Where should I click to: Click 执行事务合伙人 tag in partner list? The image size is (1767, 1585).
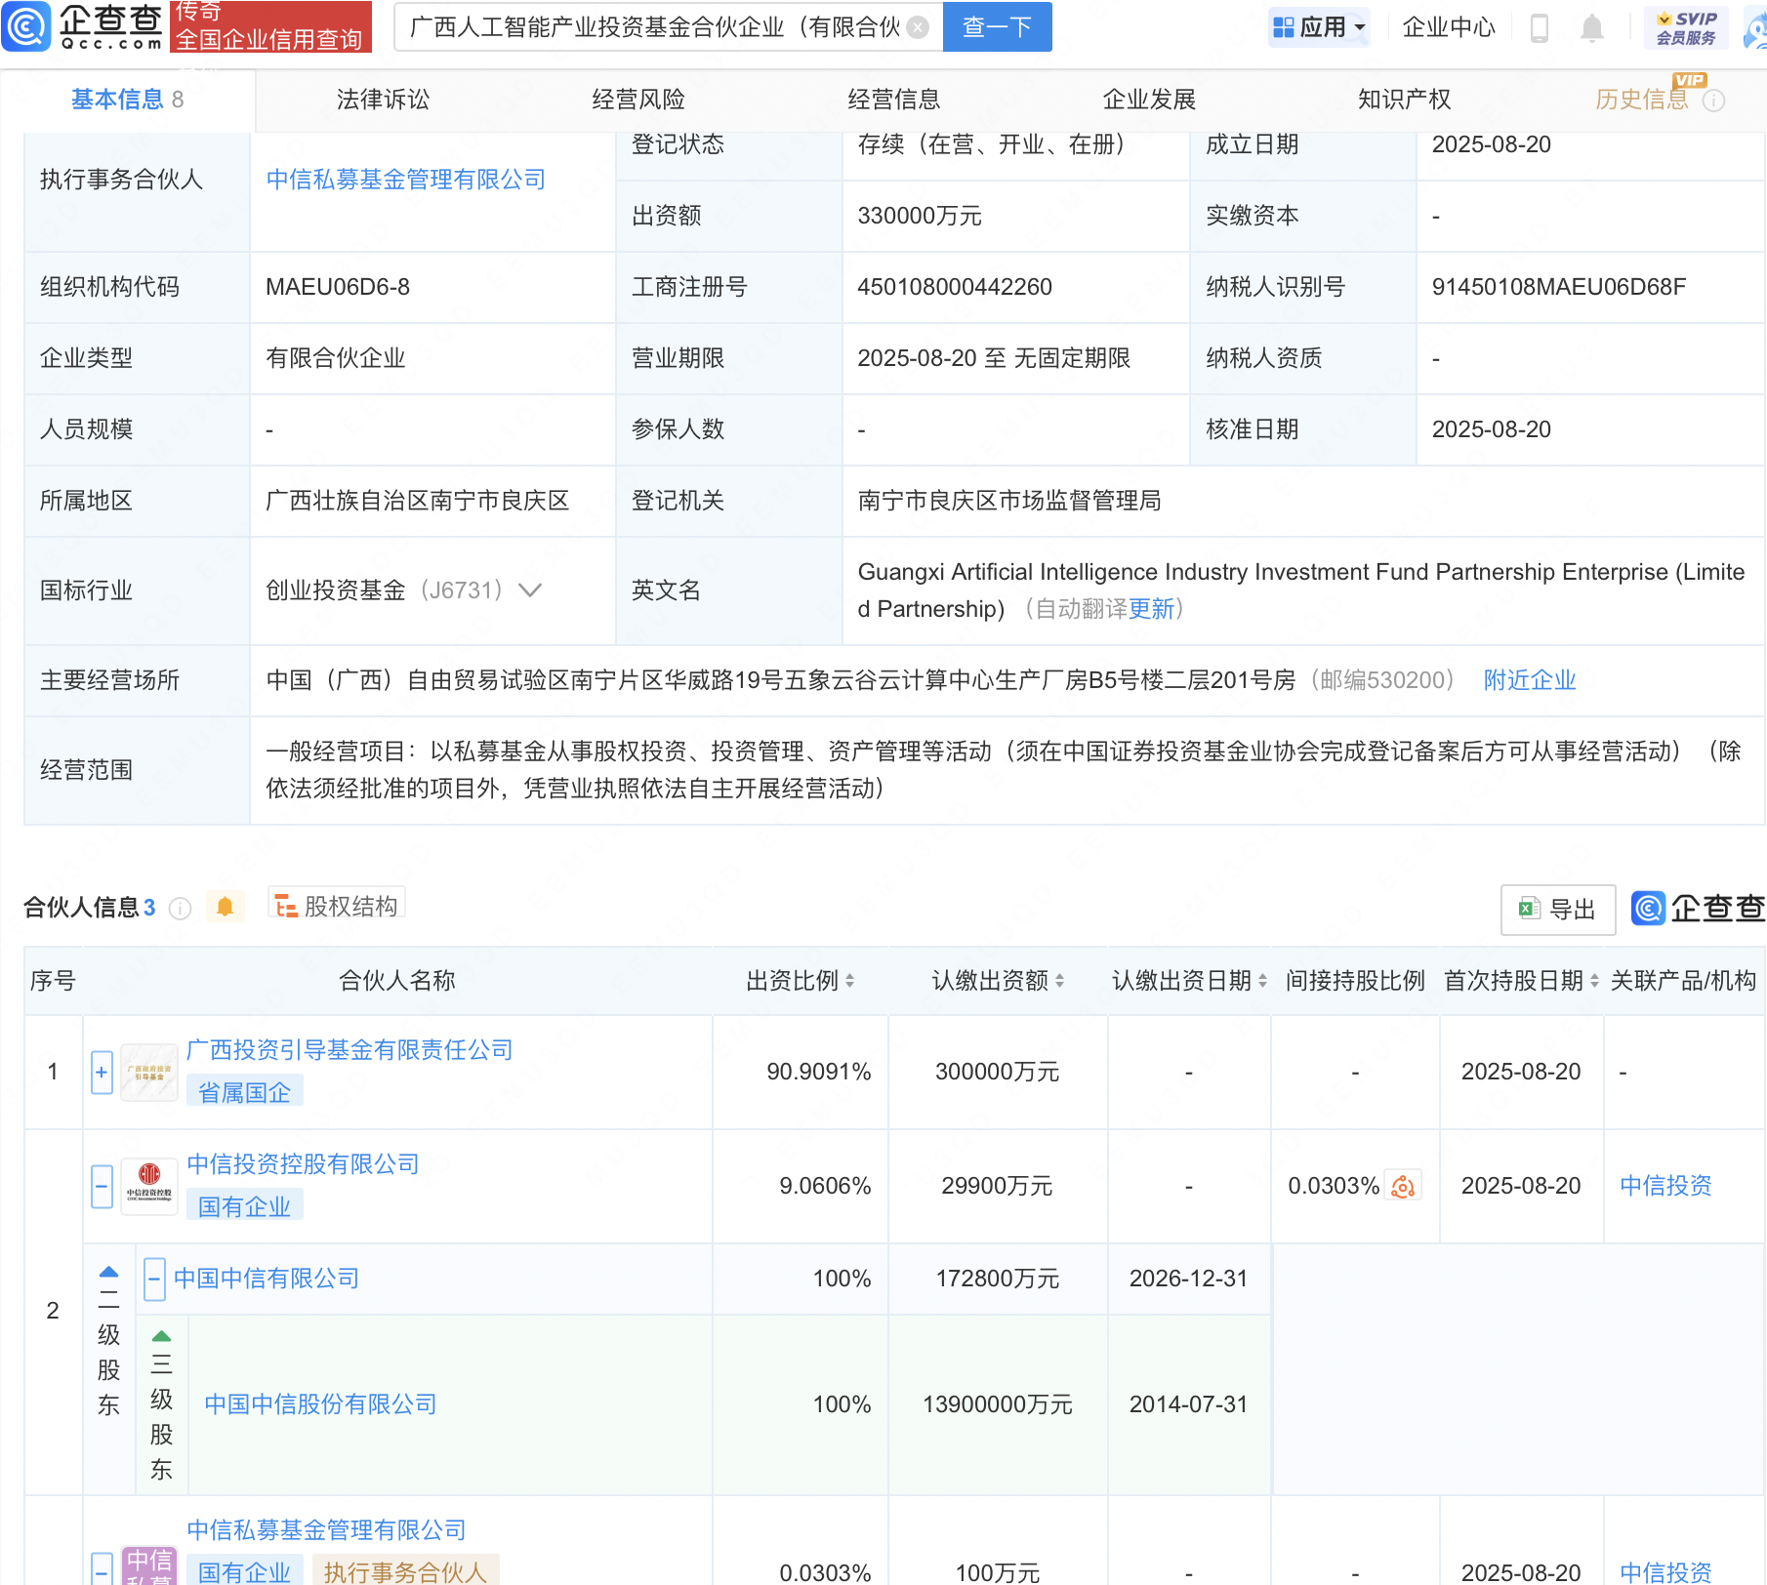[x=405, y=1571]
